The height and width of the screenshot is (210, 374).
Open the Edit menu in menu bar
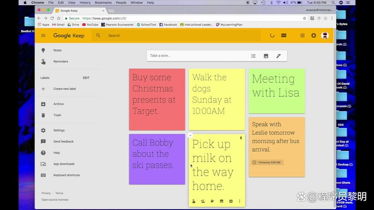coord(61,3)
